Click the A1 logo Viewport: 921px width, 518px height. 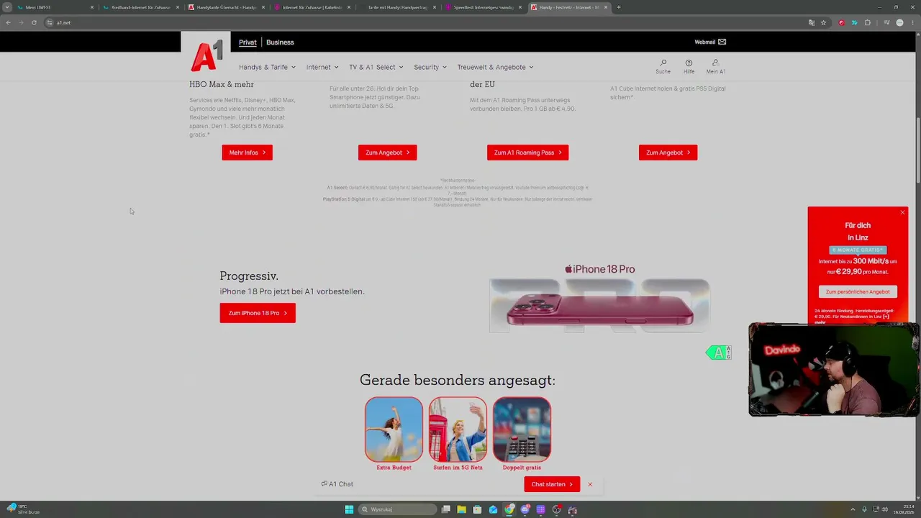206,55
